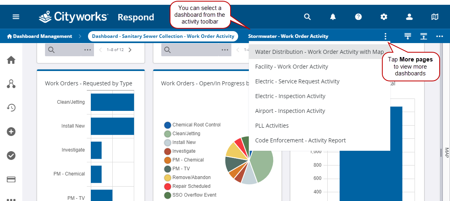Open the map icon in header
The image size is (450, 201).
(x=435, y=17)
